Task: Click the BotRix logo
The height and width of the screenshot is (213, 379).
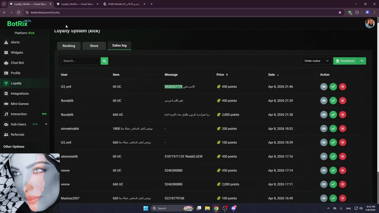Action: pos(19,24)
